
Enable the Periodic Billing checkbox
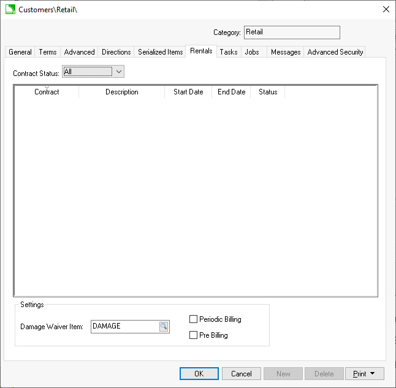194,319
